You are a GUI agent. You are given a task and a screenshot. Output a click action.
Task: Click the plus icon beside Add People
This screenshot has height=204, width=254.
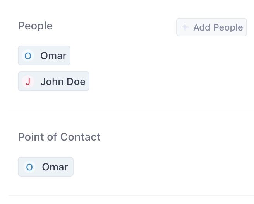point(185,27)
